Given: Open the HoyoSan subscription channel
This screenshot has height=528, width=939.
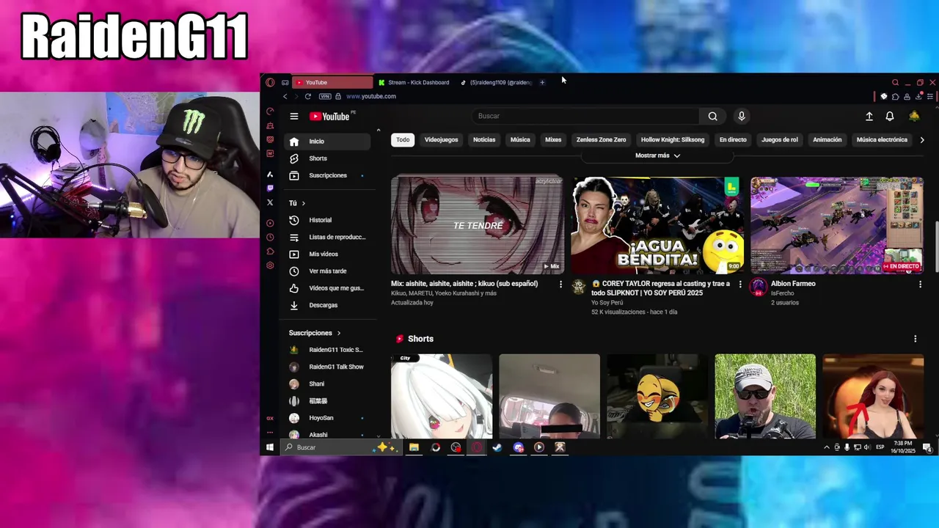Looking at the screenshot, I should click(328, 418).
